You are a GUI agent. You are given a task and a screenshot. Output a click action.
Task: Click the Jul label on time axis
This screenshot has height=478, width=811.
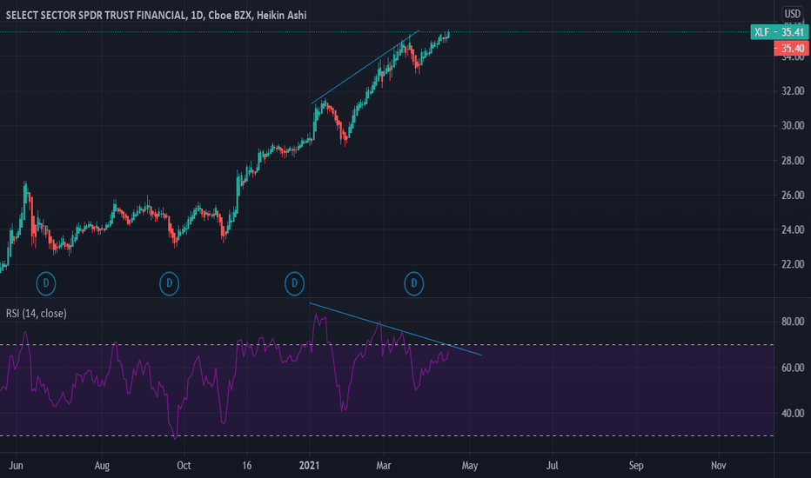(x=553, y=466)
